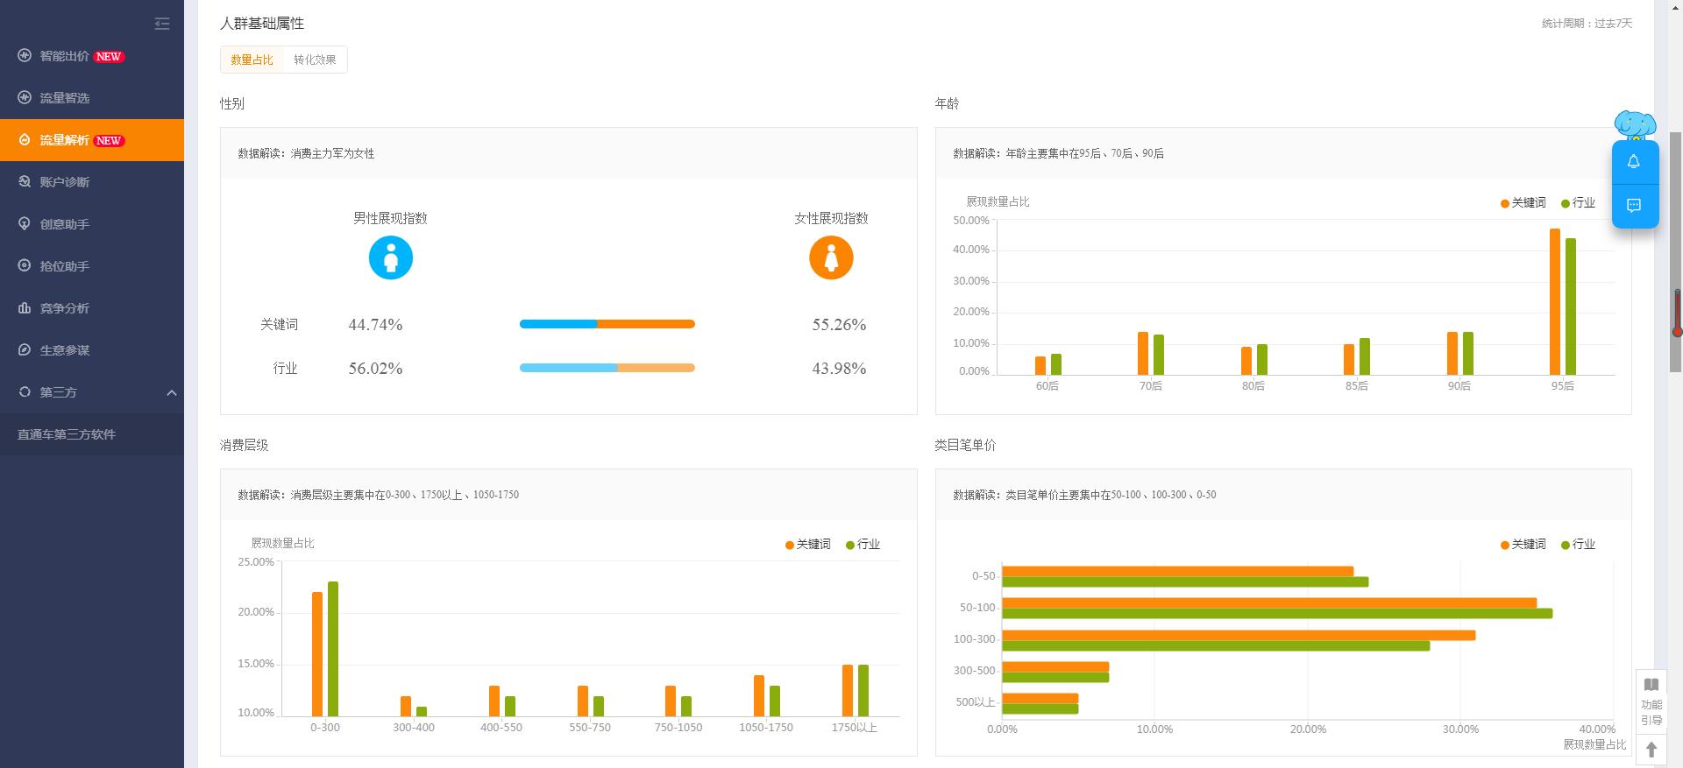Click the orange 95后 bar
Image resolution: width=1683 pixels, height=768 pixels.
[x=1555, y=301]
